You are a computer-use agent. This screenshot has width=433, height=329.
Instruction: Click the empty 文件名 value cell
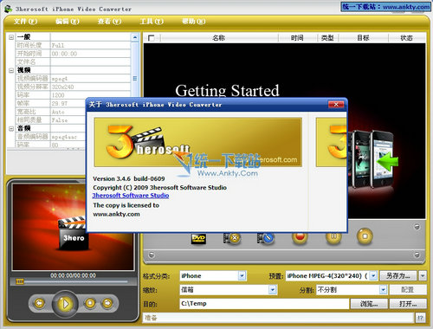[x=91, y=61]
